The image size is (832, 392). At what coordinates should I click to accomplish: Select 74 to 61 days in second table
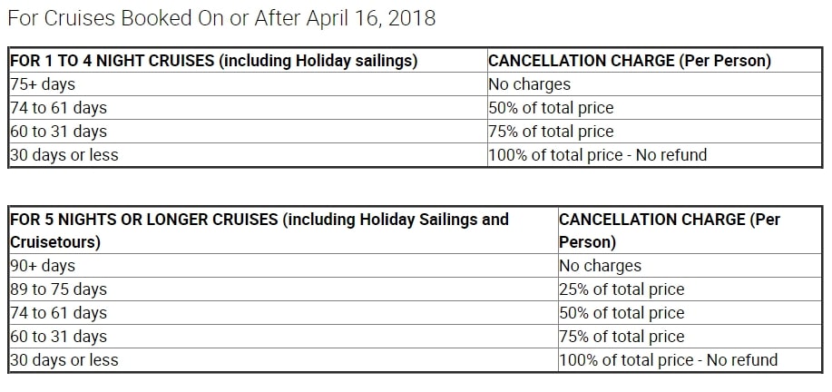tap(283, 312)
